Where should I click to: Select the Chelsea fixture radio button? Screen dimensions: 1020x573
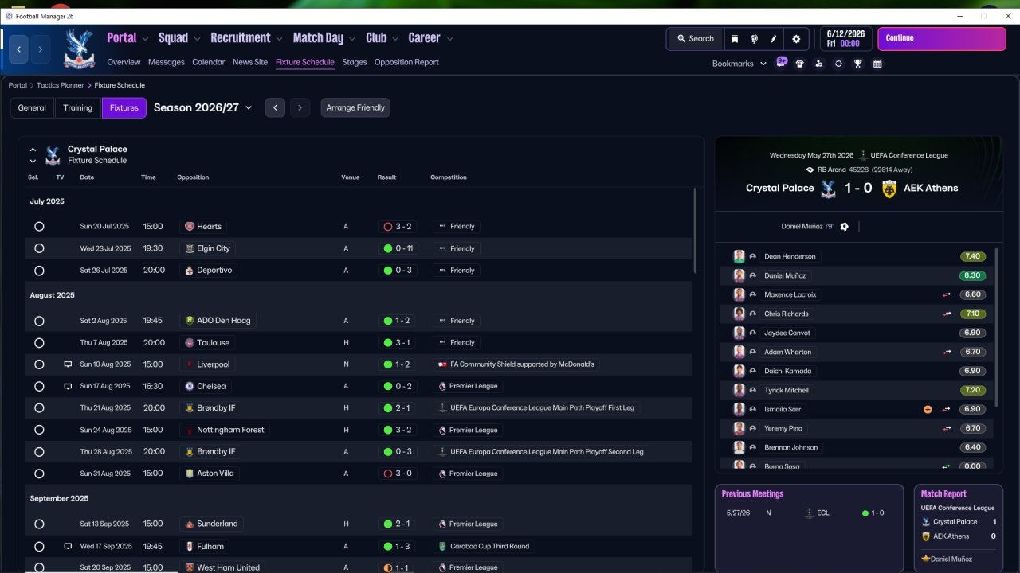(39, 386)
